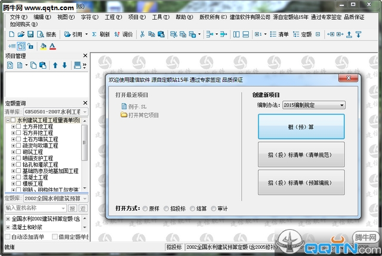
Task: Click the paint bucket fill color icon
Action: [44, 46]
